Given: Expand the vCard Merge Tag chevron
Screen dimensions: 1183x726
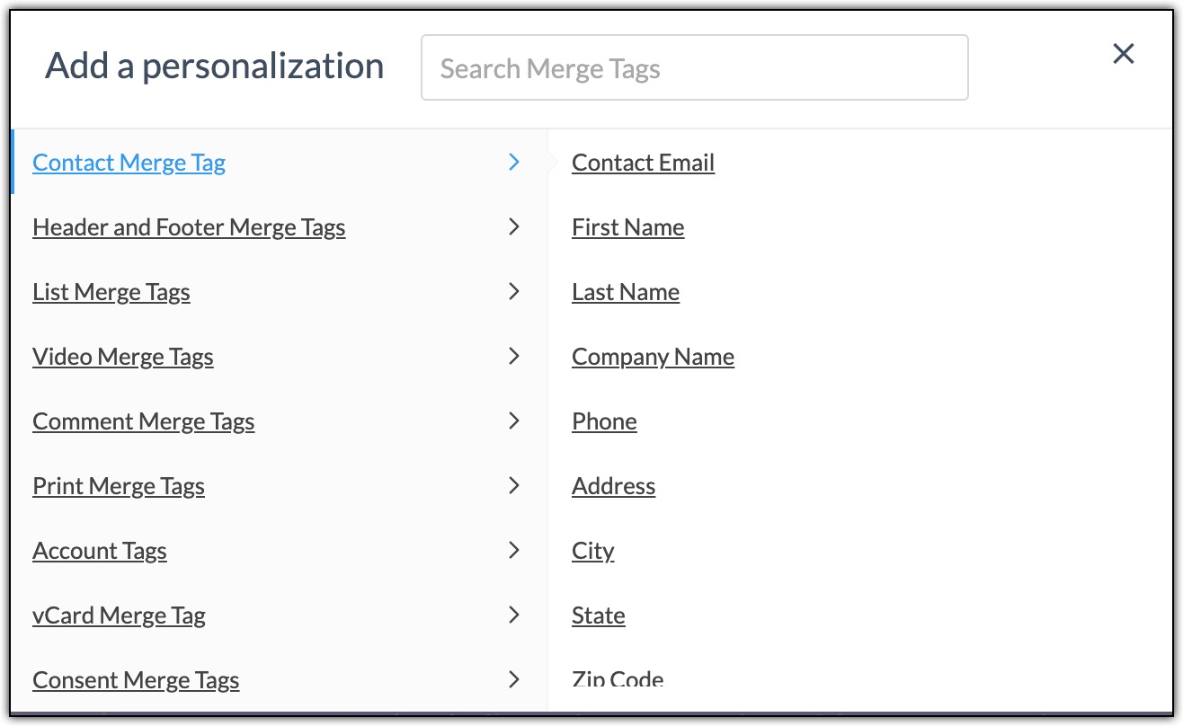Looking at the screenshot, I should tap(513, 615).
